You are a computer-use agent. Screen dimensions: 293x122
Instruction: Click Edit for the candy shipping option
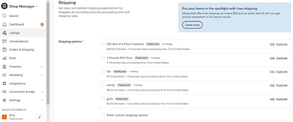[x=272, y=85]
